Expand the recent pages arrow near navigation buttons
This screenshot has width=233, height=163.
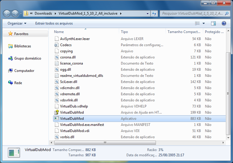(x=21, y=14)
